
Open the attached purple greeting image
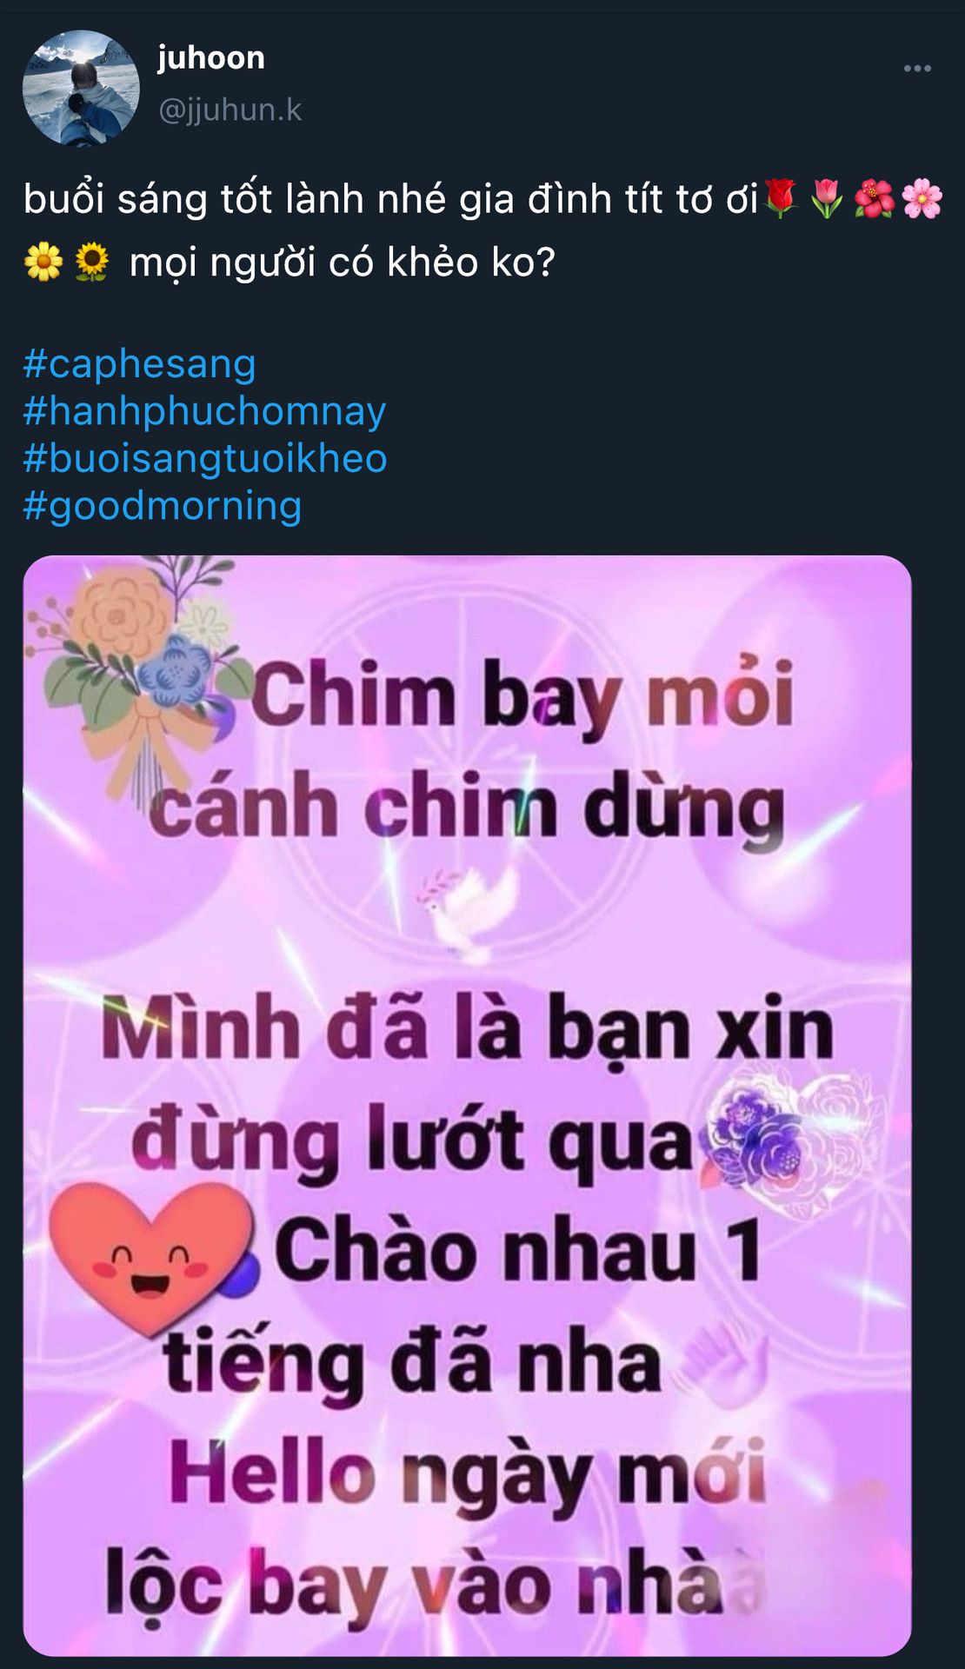pos(467,1106)
